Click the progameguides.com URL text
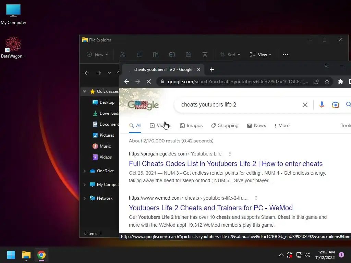The width and height of the screenshot is (351, 263). (x=158, y=154)
